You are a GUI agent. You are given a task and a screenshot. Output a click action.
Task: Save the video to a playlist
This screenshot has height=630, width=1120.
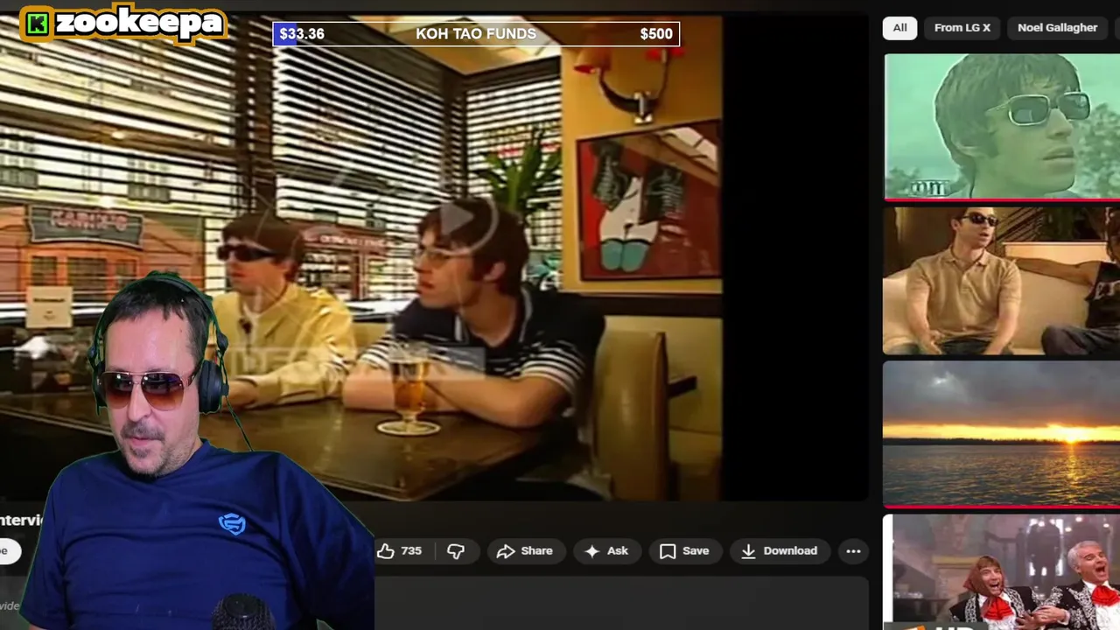pos(684,550)
